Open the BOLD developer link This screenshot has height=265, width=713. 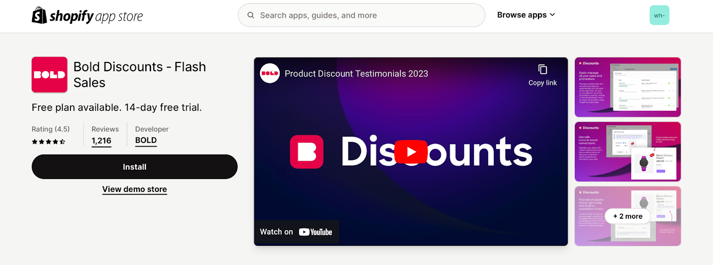coord(146,140)
